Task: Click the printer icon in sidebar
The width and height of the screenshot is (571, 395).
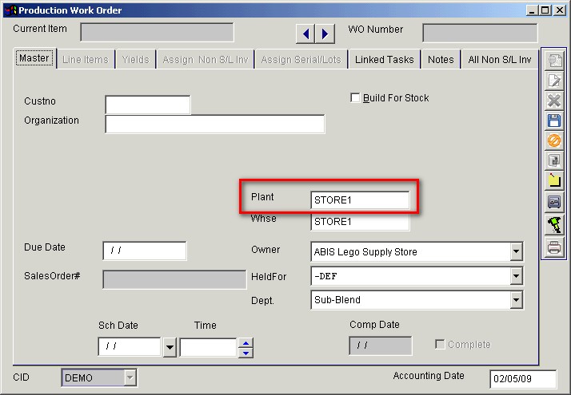Action: [x=553, y=248]
